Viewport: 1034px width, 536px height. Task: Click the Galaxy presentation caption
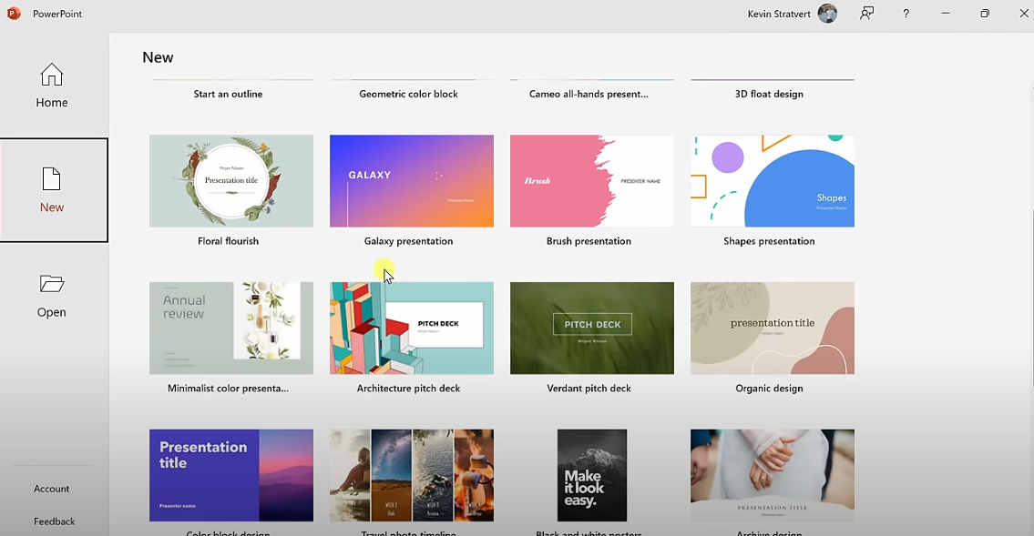pyautogui.click(x=408, y=241)
